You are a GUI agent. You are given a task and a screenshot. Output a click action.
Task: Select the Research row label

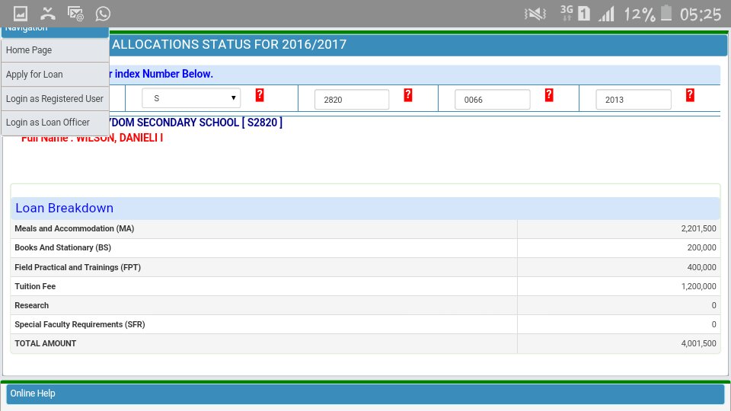(x=32, y=306)
